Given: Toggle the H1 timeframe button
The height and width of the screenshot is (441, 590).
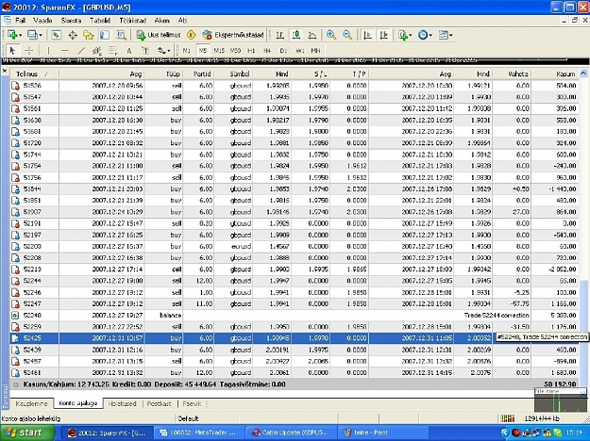Looking at the screenshot, I should click(x=251, y=50).
